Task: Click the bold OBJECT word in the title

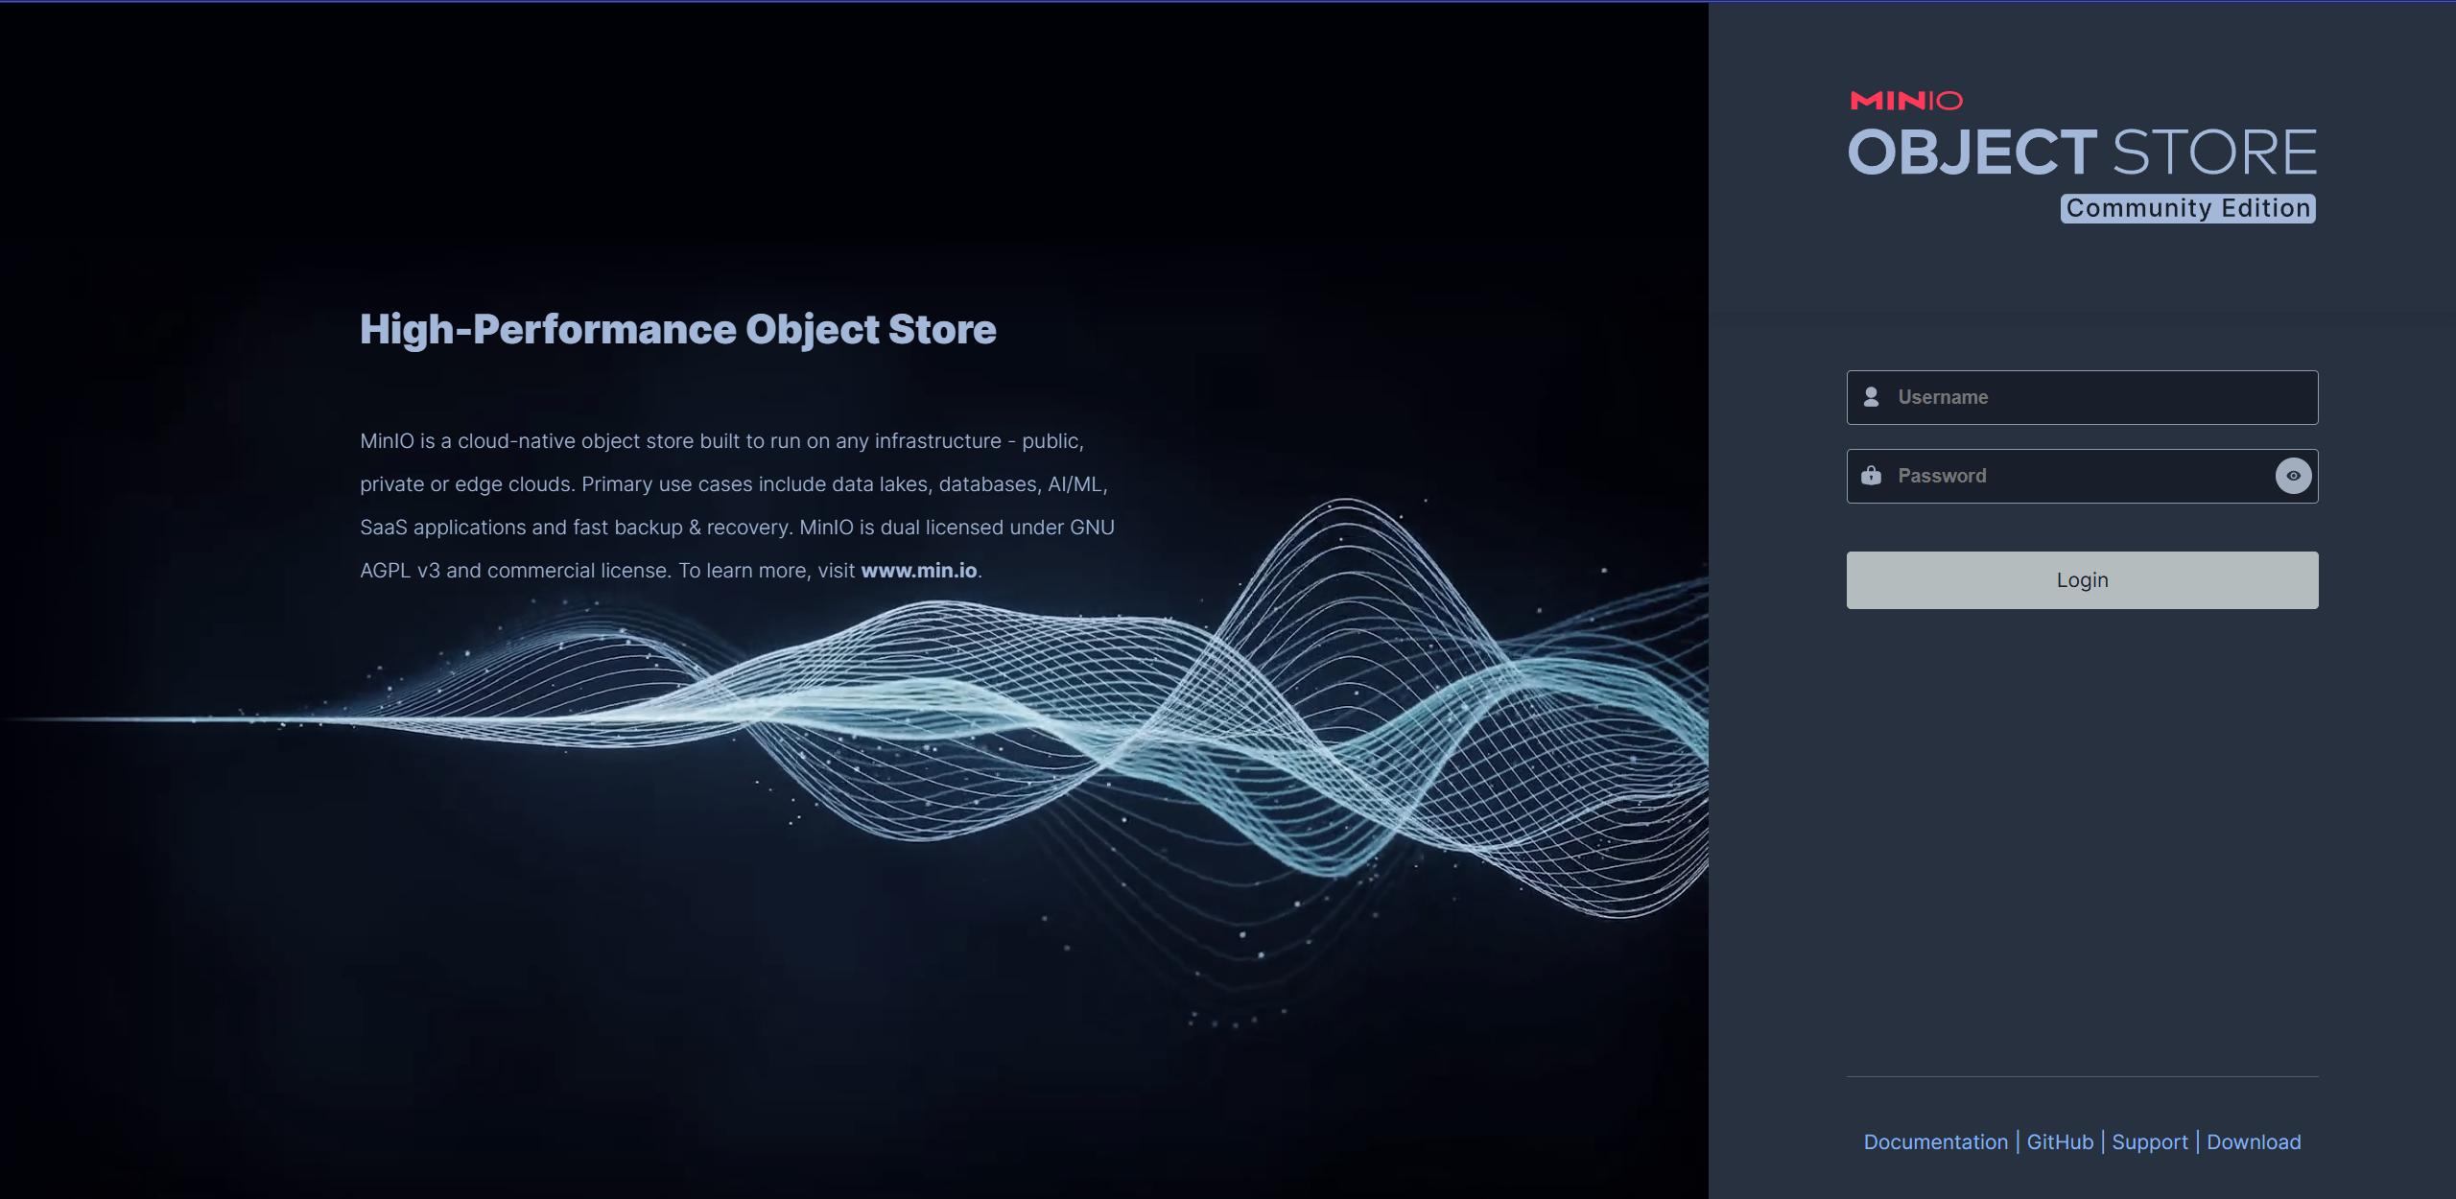Action: 1972,153
